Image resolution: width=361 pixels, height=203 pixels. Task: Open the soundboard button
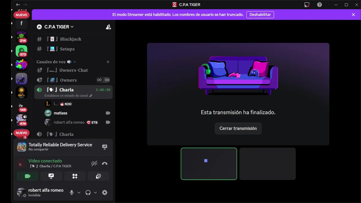click(98, 176)
